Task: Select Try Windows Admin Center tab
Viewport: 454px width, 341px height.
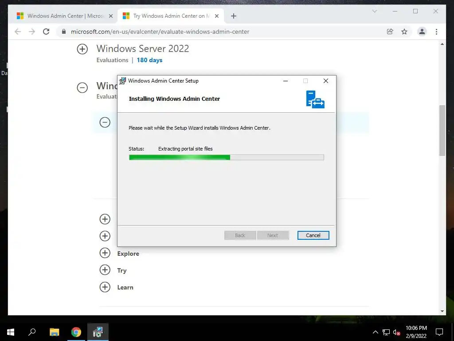Action: pos(171,16)
